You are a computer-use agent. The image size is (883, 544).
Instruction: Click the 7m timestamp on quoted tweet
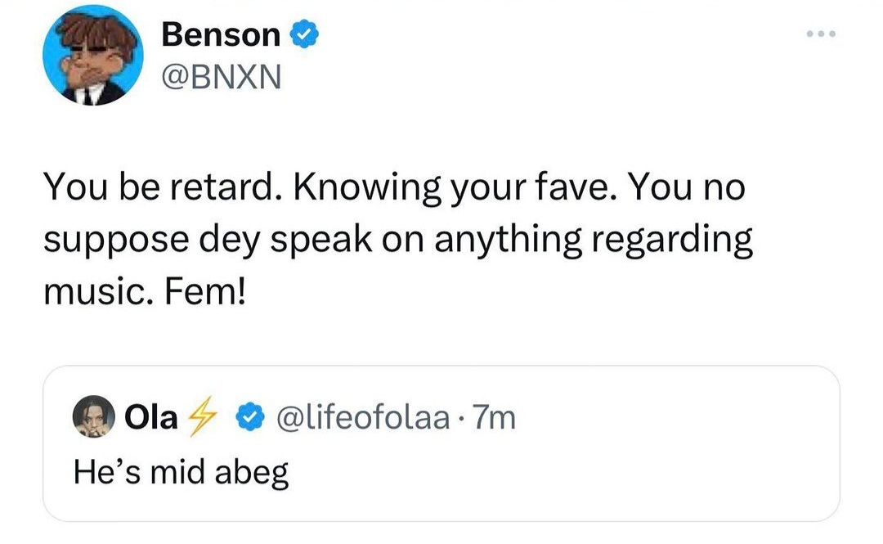[x=494, y=418]
